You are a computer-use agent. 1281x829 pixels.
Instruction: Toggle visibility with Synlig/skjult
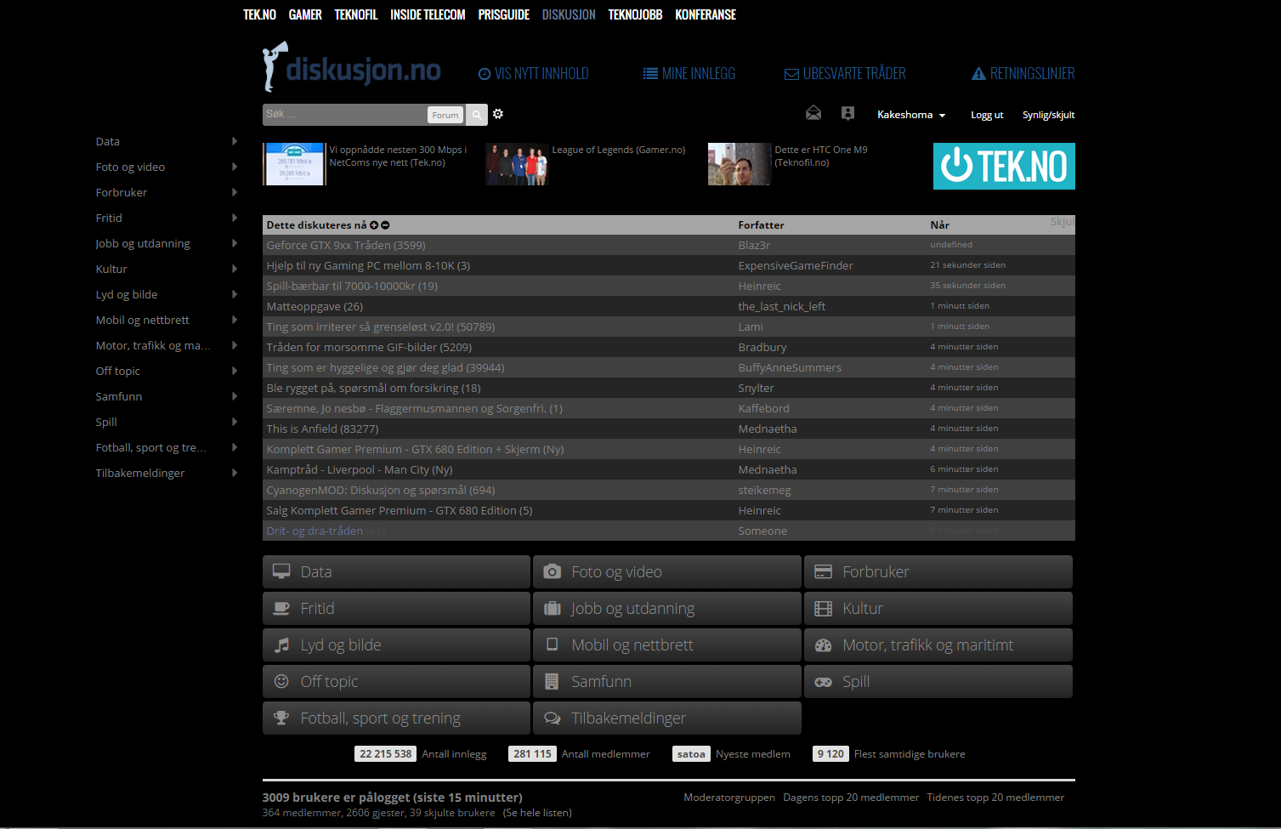click(x=1048, y=114)
